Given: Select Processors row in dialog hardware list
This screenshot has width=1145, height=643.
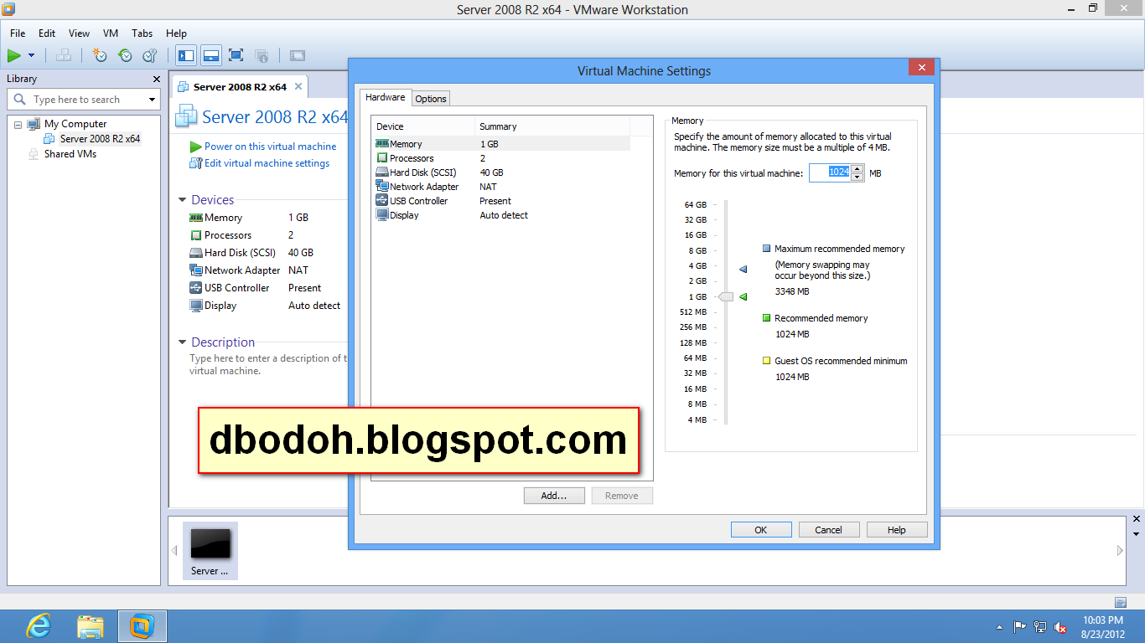Looking at the screenshot, I should 501,158.
